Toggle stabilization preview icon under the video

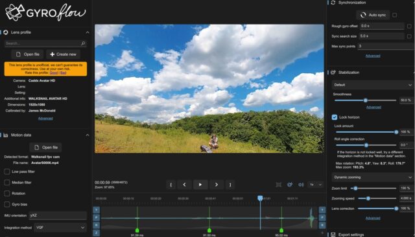pos(290,185)
